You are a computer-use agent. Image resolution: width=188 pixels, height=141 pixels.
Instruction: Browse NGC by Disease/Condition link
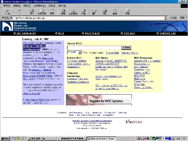point(77,61)
